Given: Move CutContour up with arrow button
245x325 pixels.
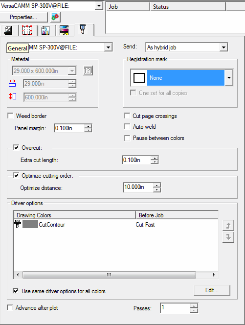Looking at the screenshot, I should click(x=228, y=226).
